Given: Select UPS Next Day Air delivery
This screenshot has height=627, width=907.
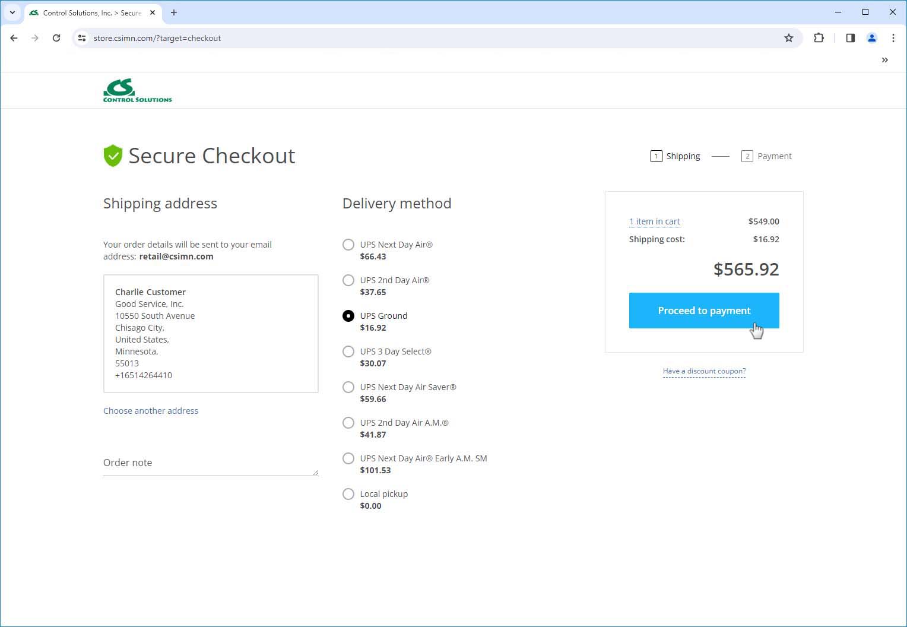Looking at the screenshot, I should point(348,245).
